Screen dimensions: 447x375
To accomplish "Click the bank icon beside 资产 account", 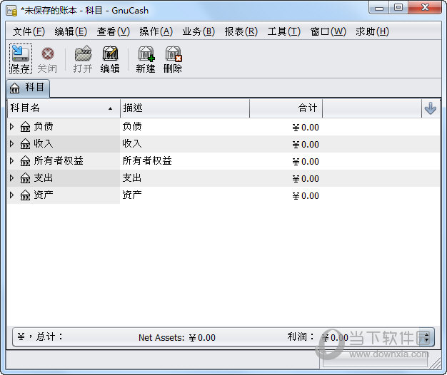I will (26, 195).
